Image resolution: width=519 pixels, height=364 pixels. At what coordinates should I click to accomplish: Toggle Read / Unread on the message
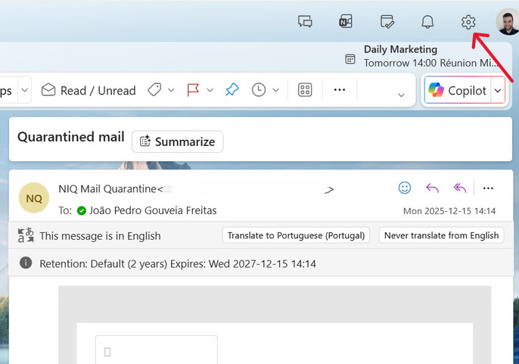pos(89,90)
